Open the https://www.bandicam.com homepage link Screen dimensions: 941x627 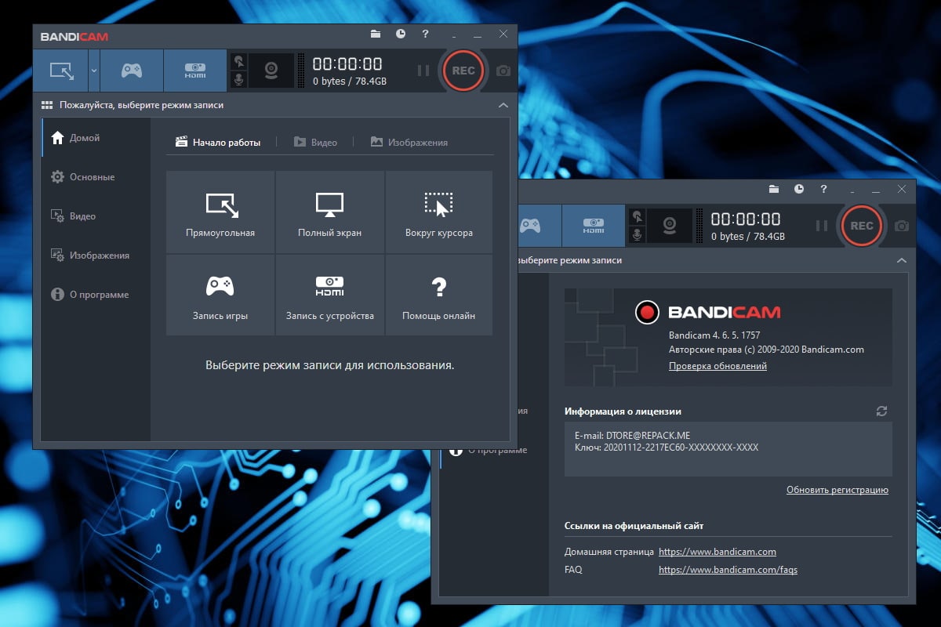pos(718,552)
